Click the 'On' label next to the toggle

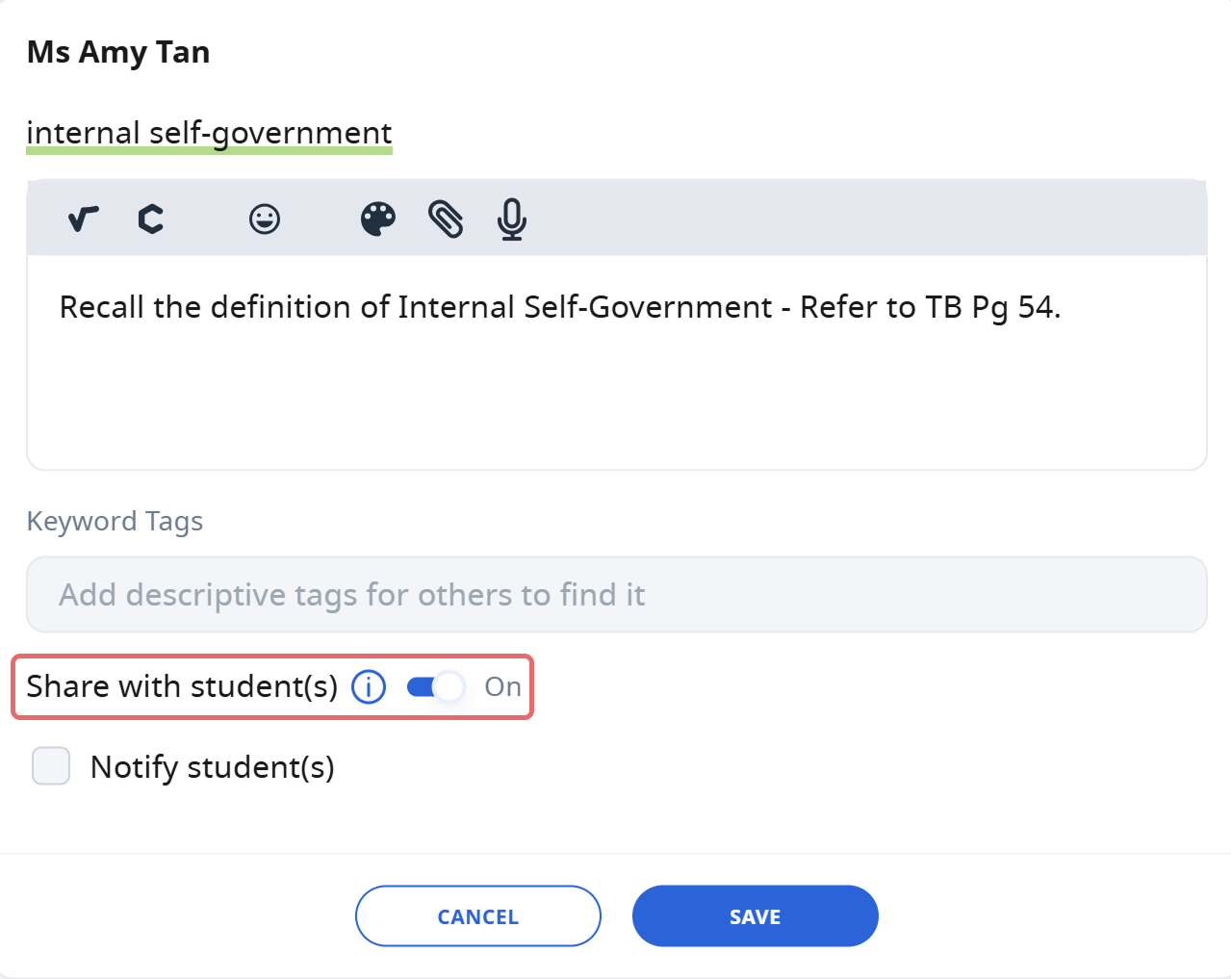tap(502, 687)
